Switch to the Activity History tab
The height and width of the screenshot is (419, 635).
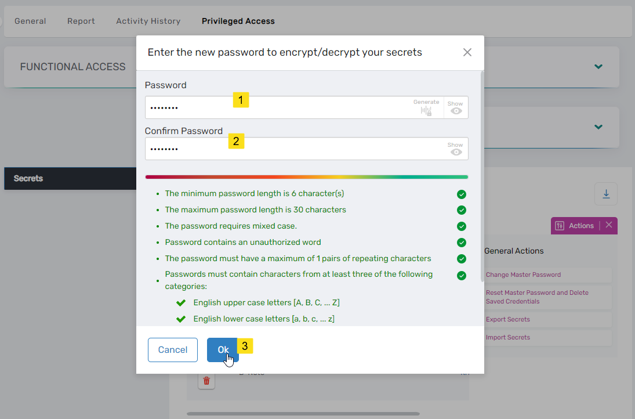tap(148, 21)
